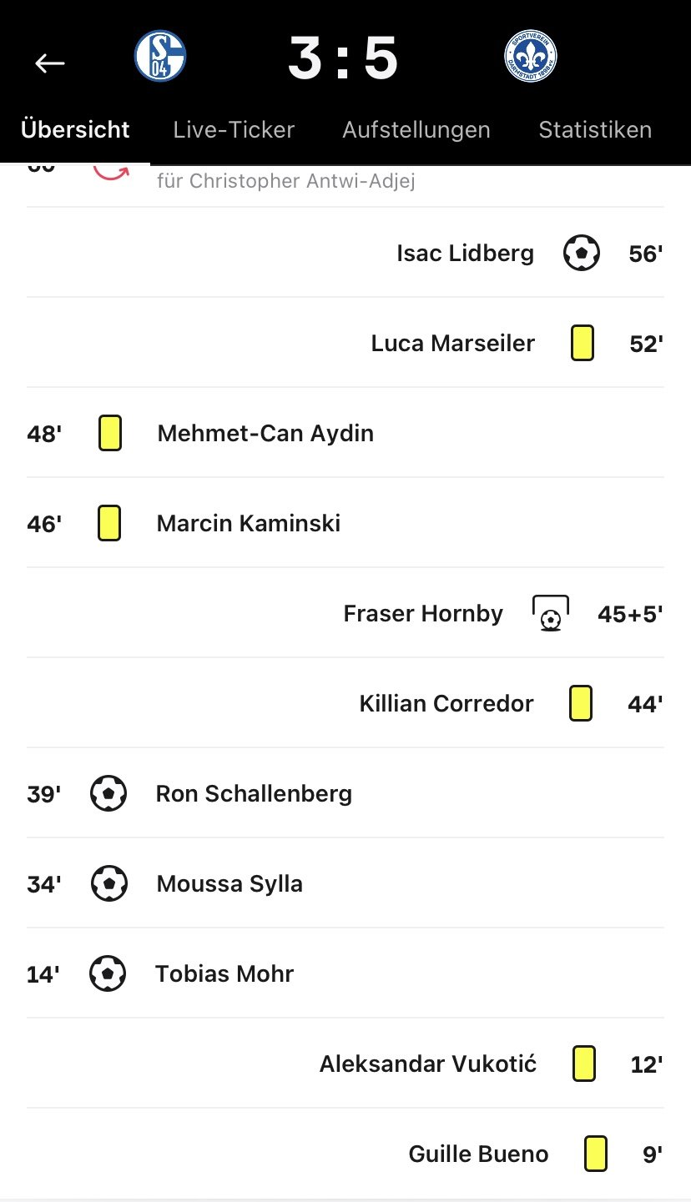691x1202 pixels.
Task: Tap the yellow card icon for Guille Bueno
Action: (x=595, y=1154)
